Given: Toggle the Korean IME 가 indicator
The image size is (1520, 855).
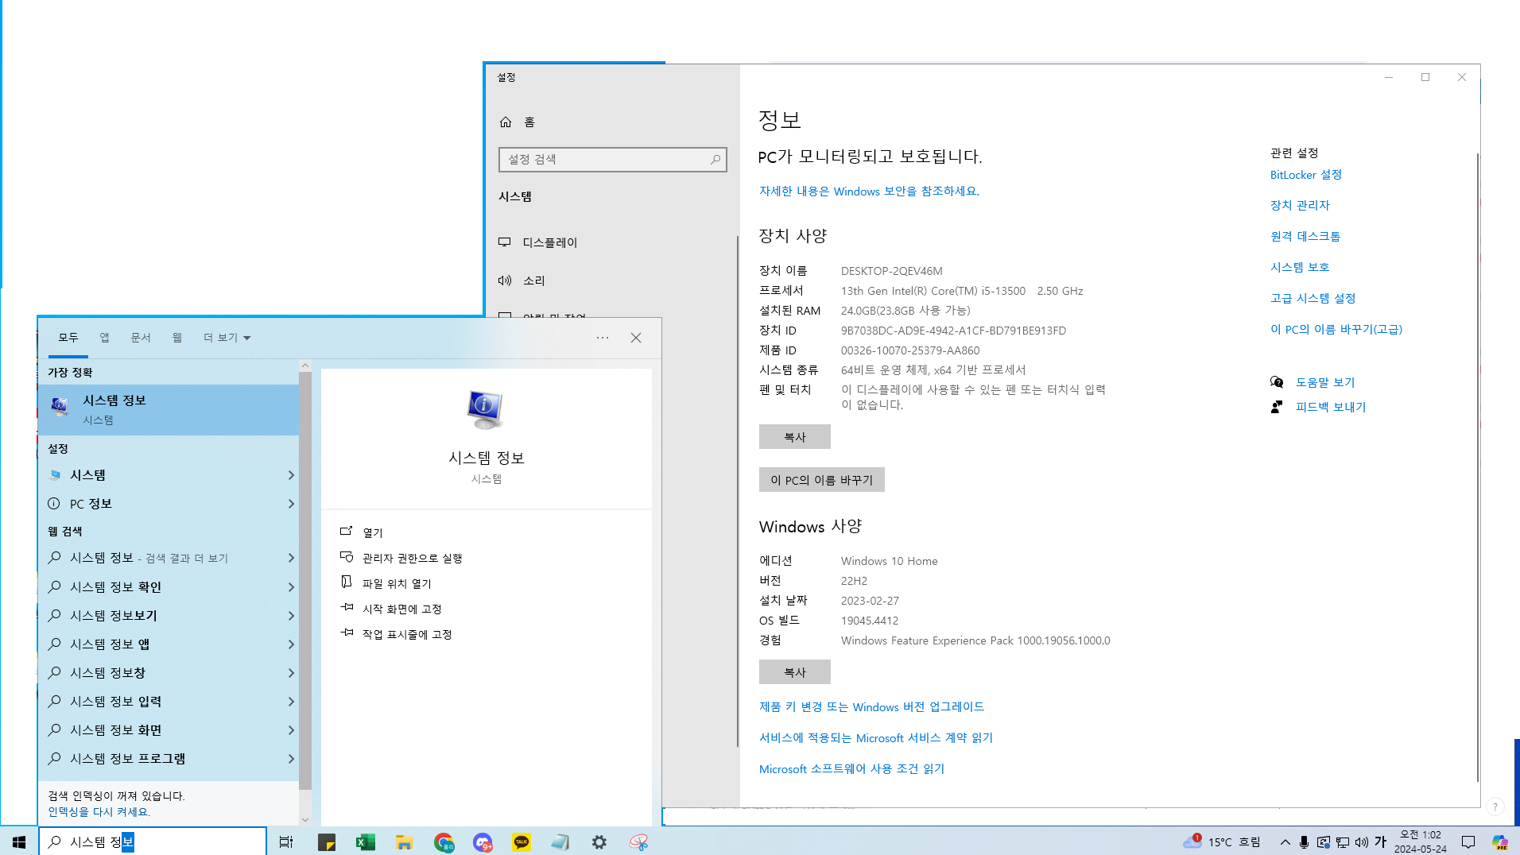Looking at the screenshot, I should click(1381, 841).
